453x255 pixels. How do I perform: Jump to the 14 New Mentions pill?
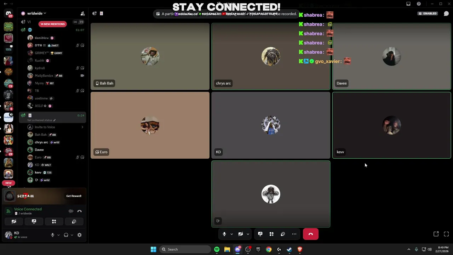tap(52, 24)
